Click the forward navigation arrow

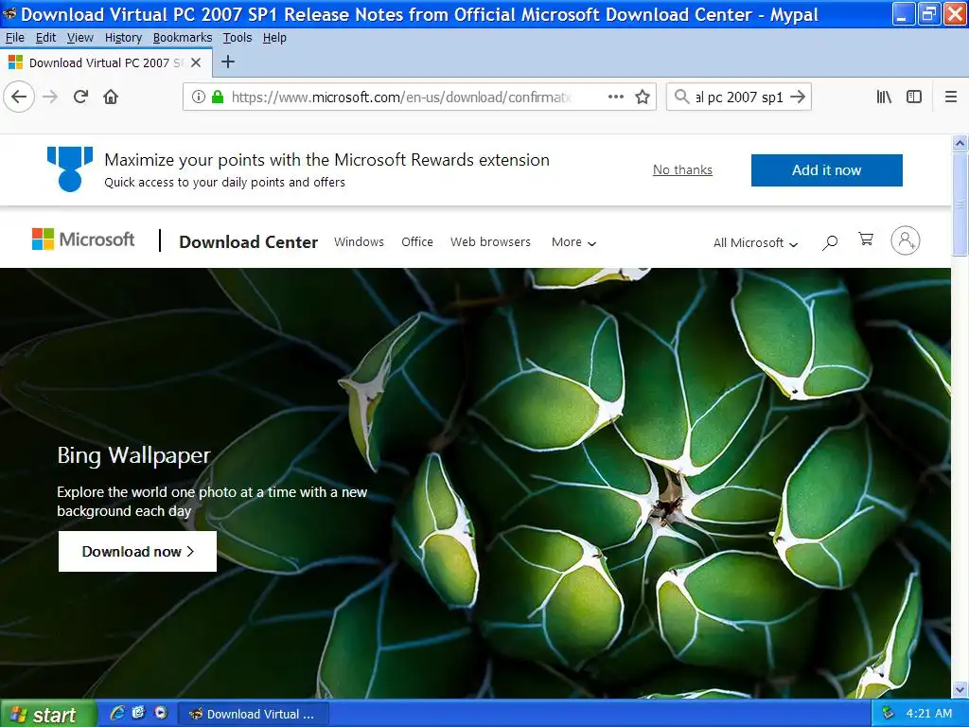[x=50, y=98]
